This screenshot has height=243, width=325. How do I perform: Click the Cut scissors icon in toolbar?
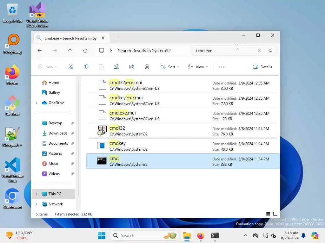71,67
